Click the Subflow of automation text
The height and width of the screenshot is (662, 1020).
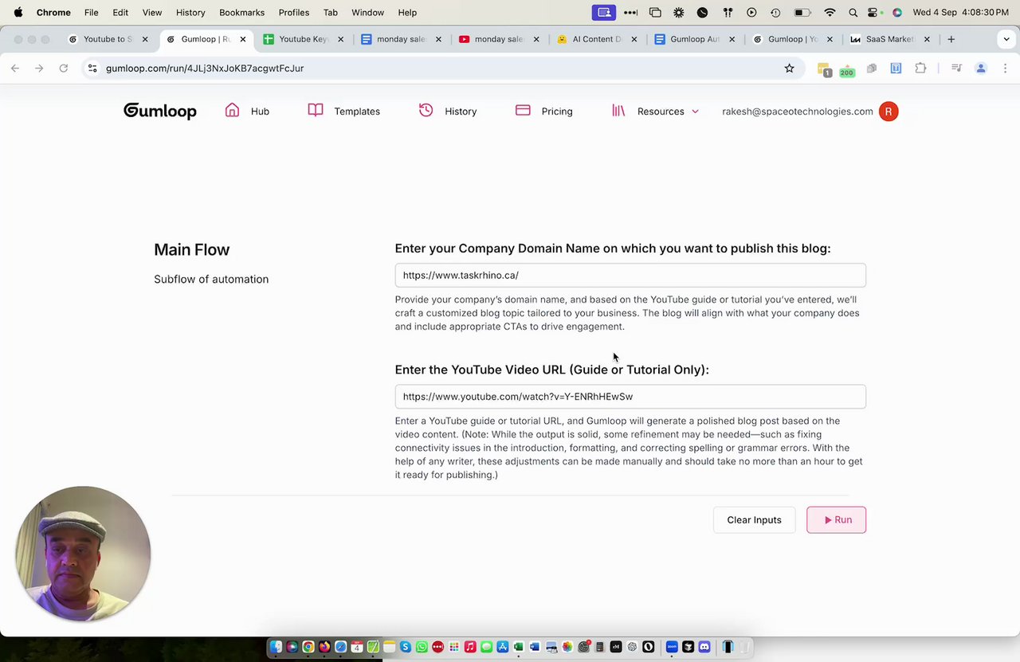(x=211, y=279)
